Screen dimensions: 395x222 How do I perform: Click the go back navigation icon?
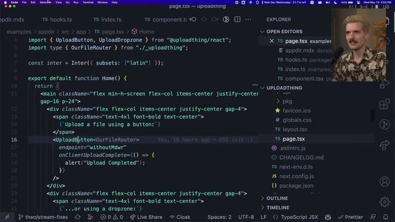(x=193, y=19)
